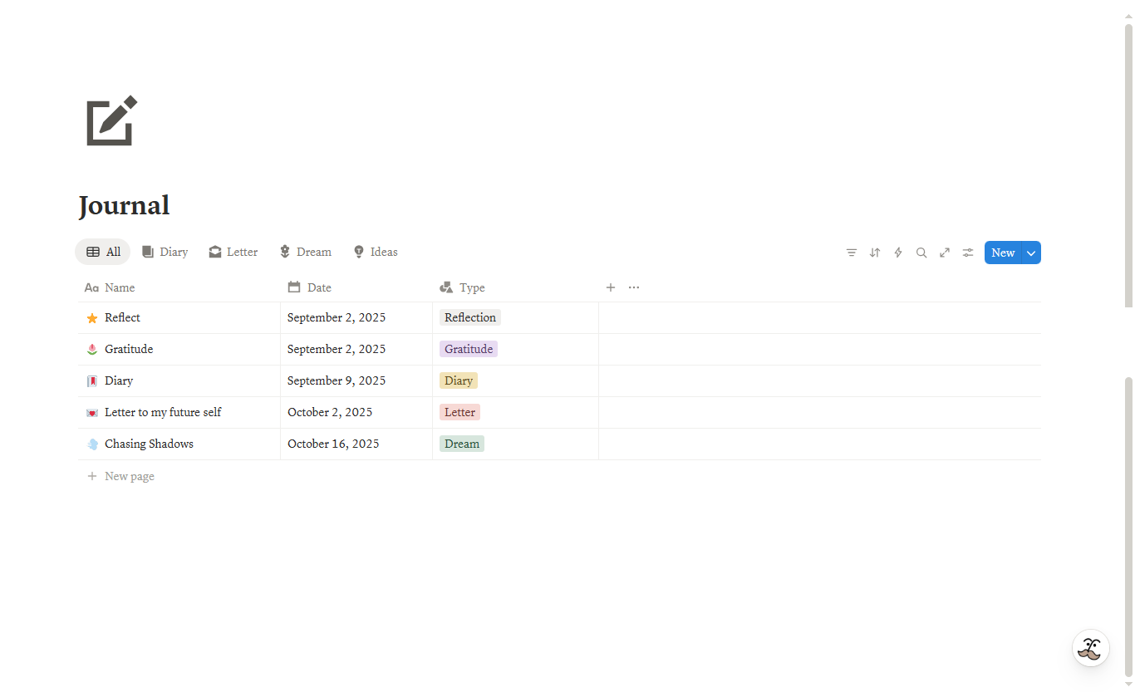Open the Date column header menu

(318, 287)
